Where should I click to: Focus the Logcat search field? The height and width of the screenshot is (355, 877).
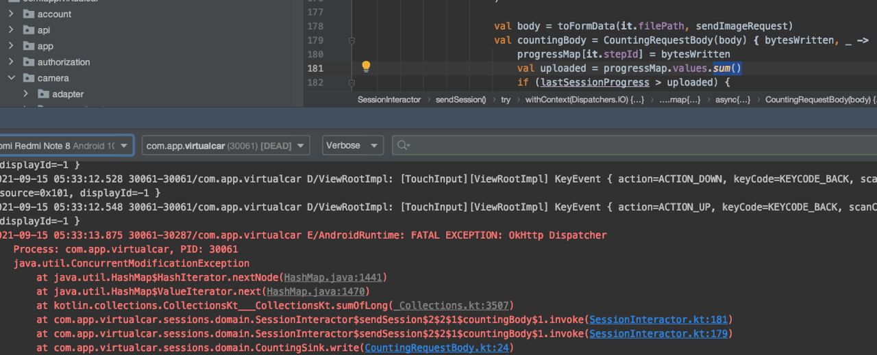click(634, 146)
